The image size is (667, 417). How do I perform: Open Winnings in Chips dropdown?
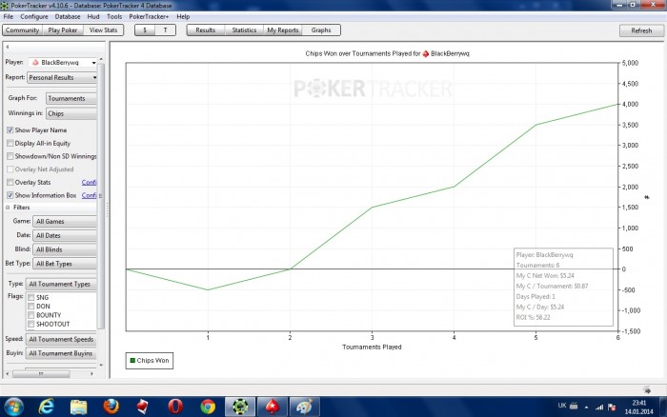pos(71,114)
